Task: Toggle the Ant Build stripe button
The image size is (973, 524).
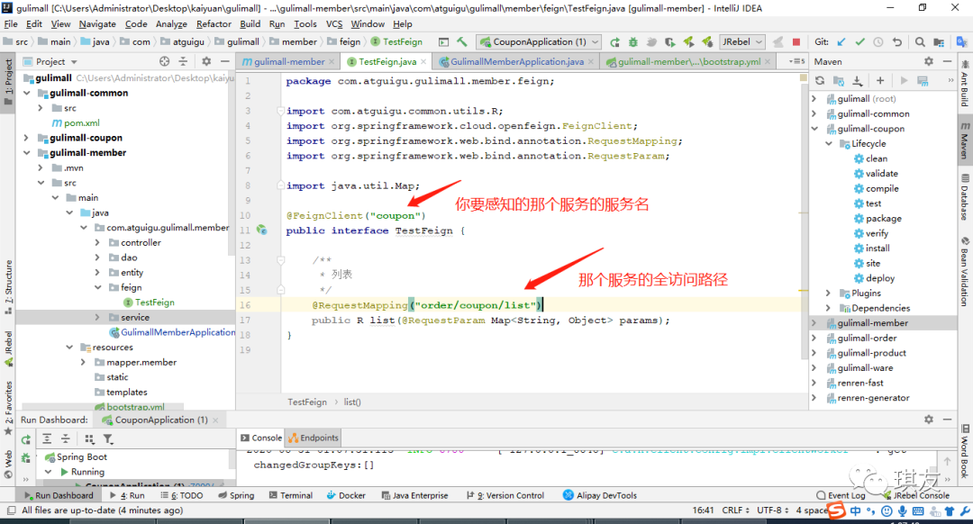Action: [x=965, y=84]
